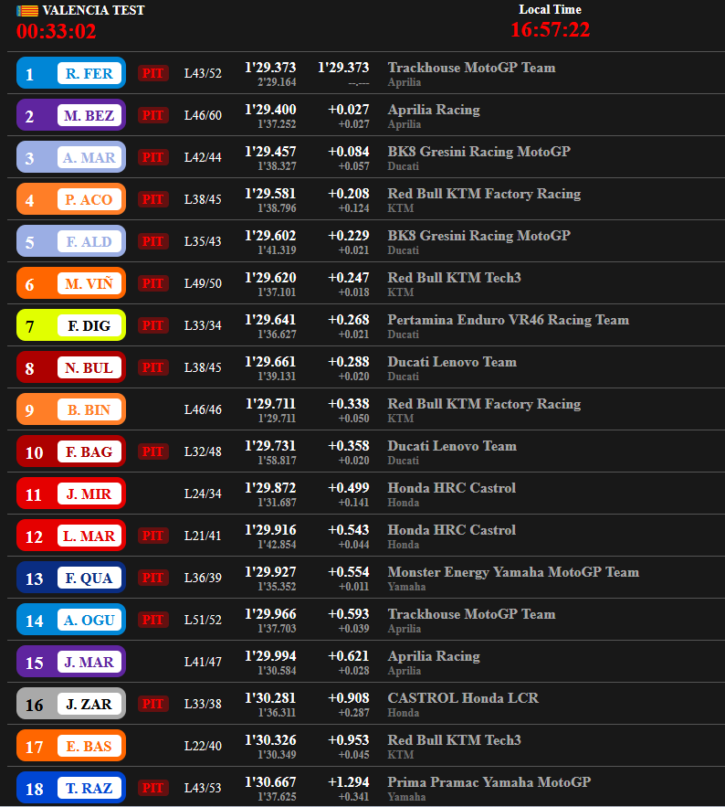This screenshot has height=807, width=725.
Task: Select rider badge P. ACO
Action: pyautogui.click(x=71, y=199)
